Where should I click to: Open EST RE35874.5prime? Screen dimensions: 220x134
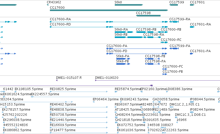pyautogui.click(x=128, y=89)
